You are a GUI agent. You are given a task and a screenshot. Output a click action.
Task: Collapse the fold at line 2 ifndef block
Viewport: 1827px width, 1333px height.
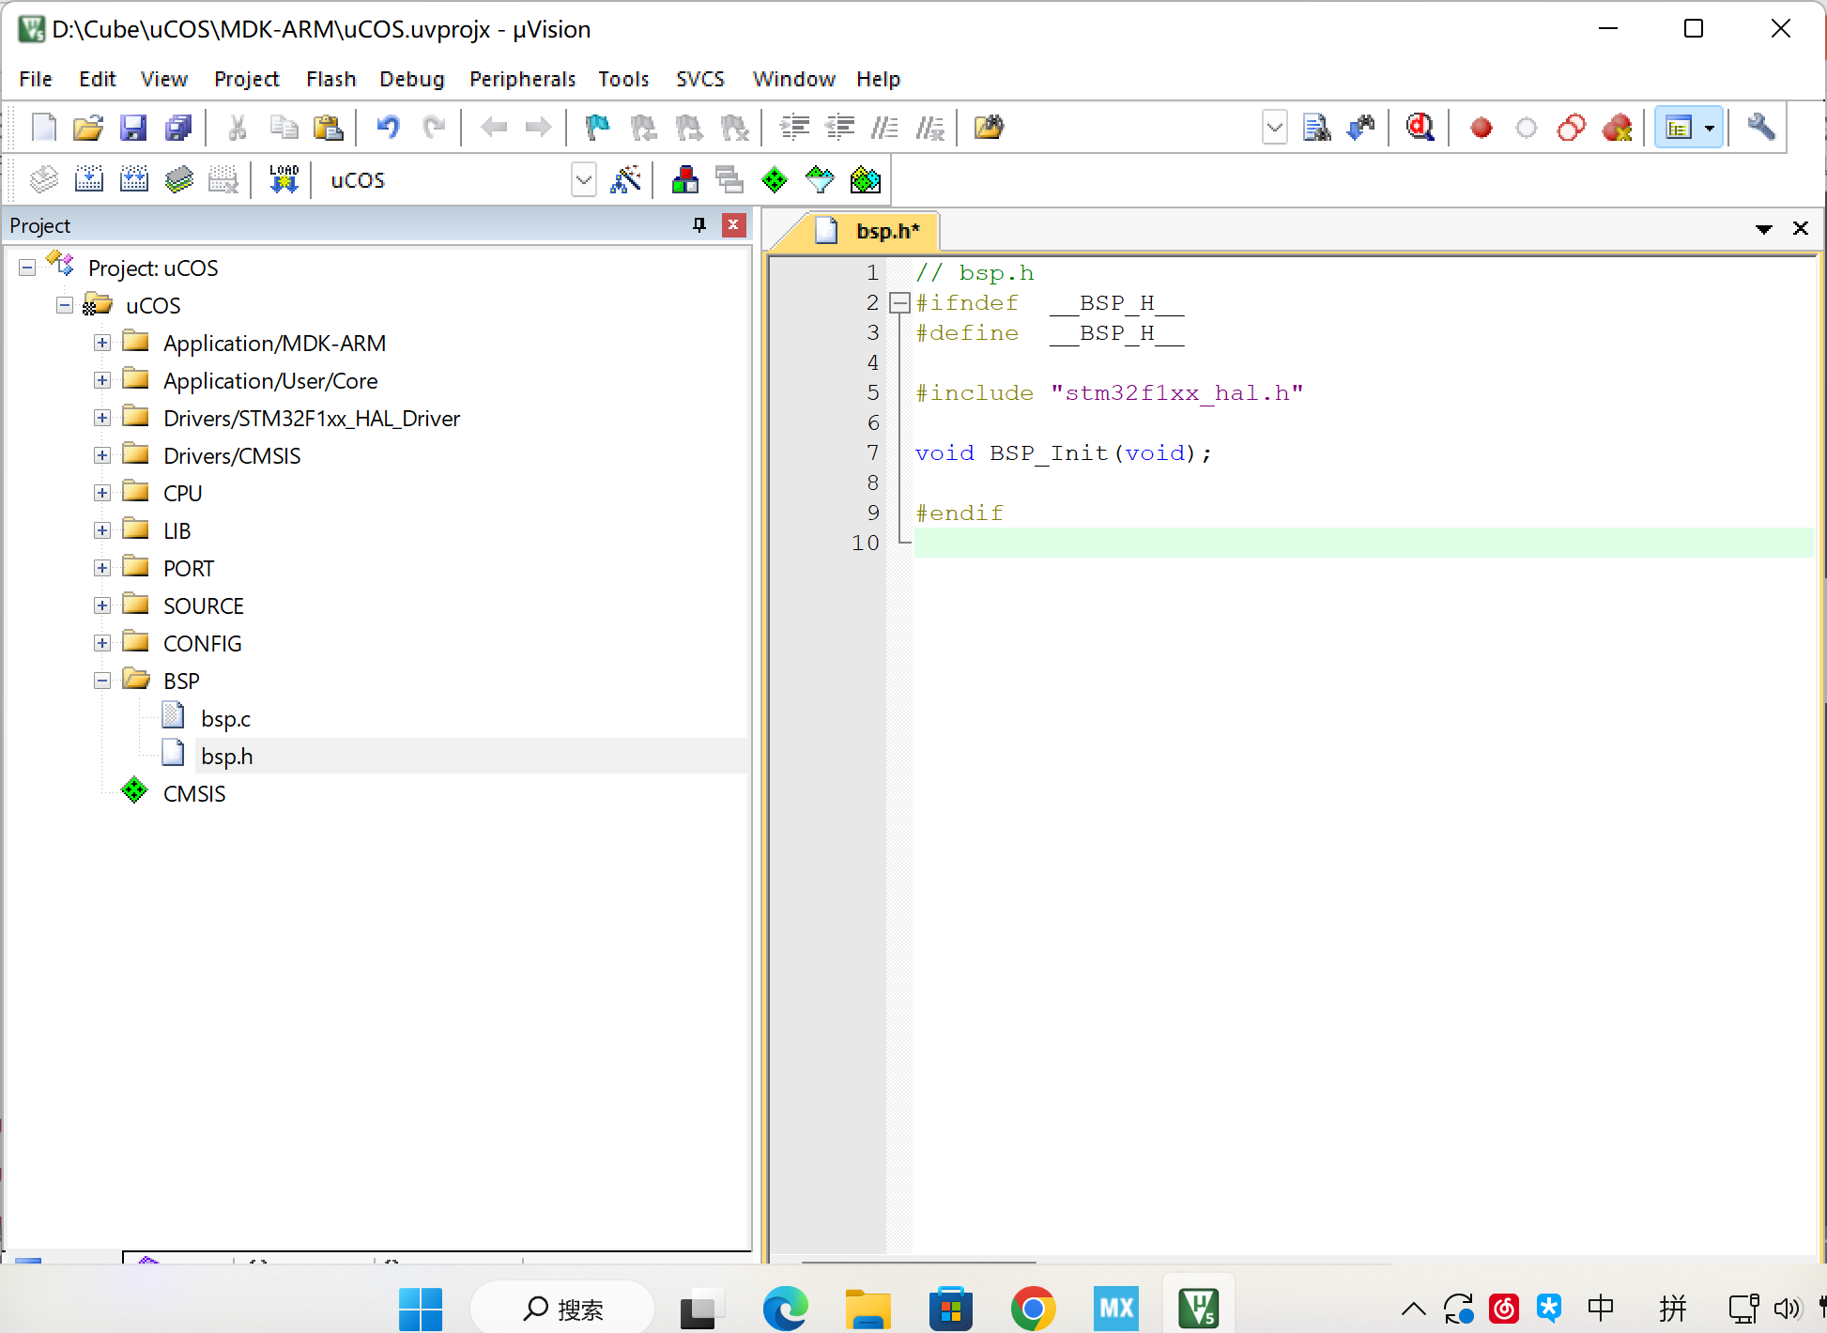[900, 302]
